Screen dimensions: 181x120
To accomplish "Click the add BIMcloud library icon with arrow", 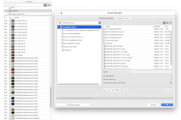I will (x=113, y=90).
